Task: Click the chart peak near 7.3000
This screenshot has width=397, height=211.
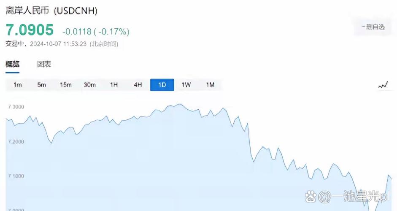Action: pyautogui.click(x=180, y=104)
